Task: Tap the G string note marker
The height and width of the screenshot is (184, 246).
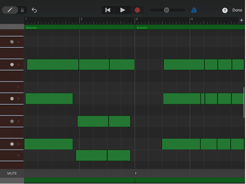Action: point(12,64)
